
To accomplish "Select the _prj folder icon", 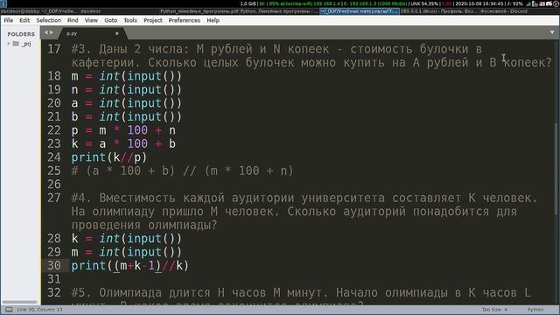I will pos(16,44).
